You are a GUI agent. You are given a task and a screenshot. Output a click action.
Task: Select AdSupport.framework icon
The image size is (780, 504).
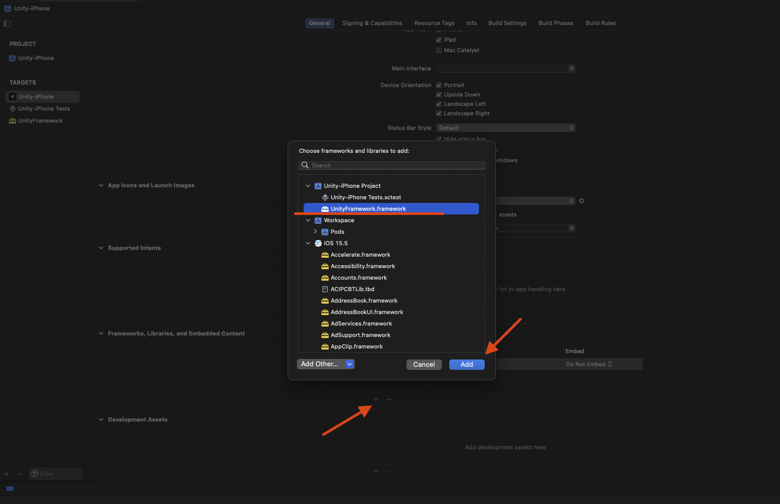[x=325, y=335]
